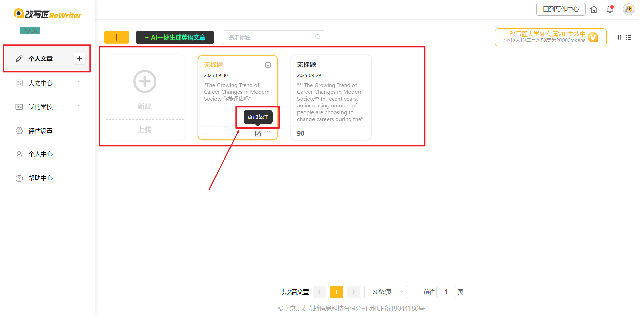The height and width of the screenshot is (316, 640).
Task: Click the yellow plus new article button
Action: click(x=116, y=37)
